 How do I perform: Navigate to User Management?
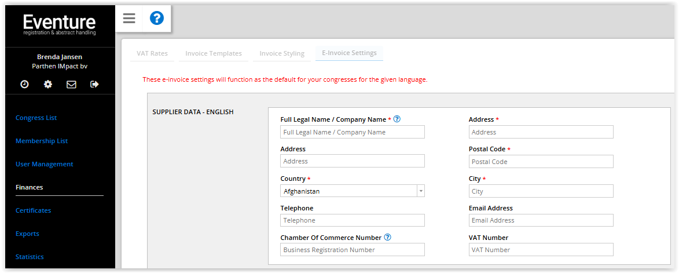45,164
